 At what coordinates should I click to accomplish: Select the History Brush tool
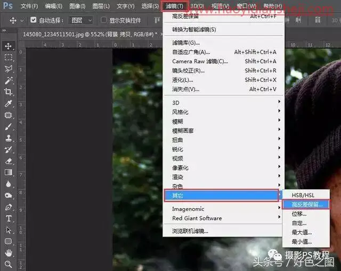pyautogui.click(x=9, y=150)
